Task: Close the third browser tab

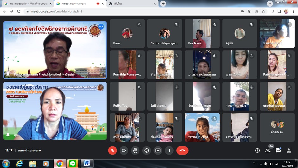Action: pyautogui.click(x=155, y=3)
